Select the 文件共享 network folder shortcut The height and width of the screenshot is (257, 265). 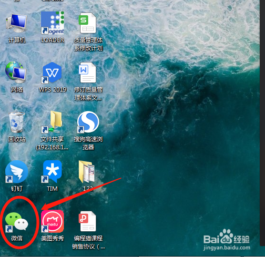pyautogui.click(x=52, y=122)
